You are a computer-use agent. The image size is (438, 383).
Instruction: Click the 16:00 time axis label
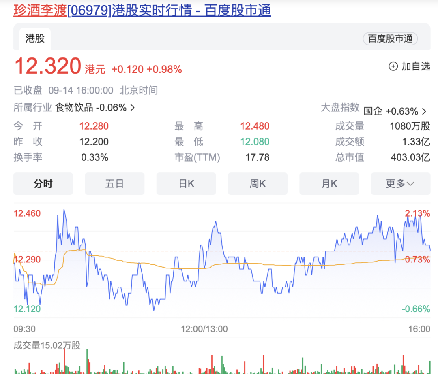(x=419, y=329)
